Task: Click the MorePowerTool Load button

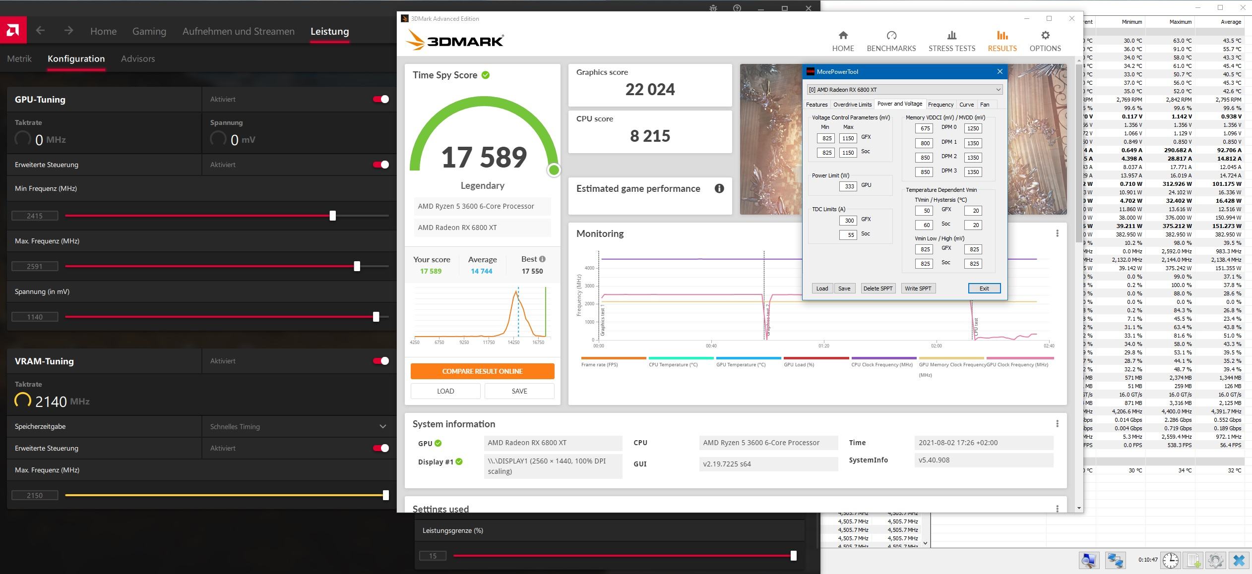Action: tap(822, 288)
